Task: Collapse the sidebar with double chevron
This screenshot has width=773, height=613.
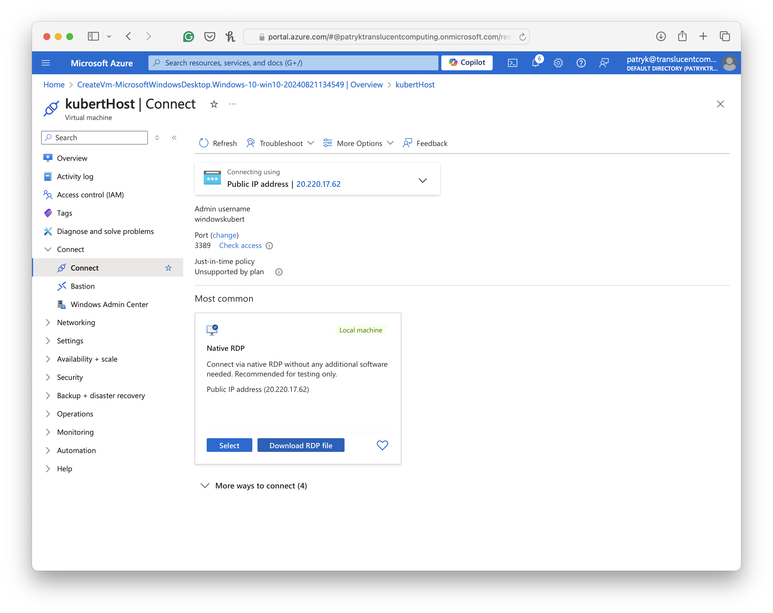Action: tap(174, 138)
